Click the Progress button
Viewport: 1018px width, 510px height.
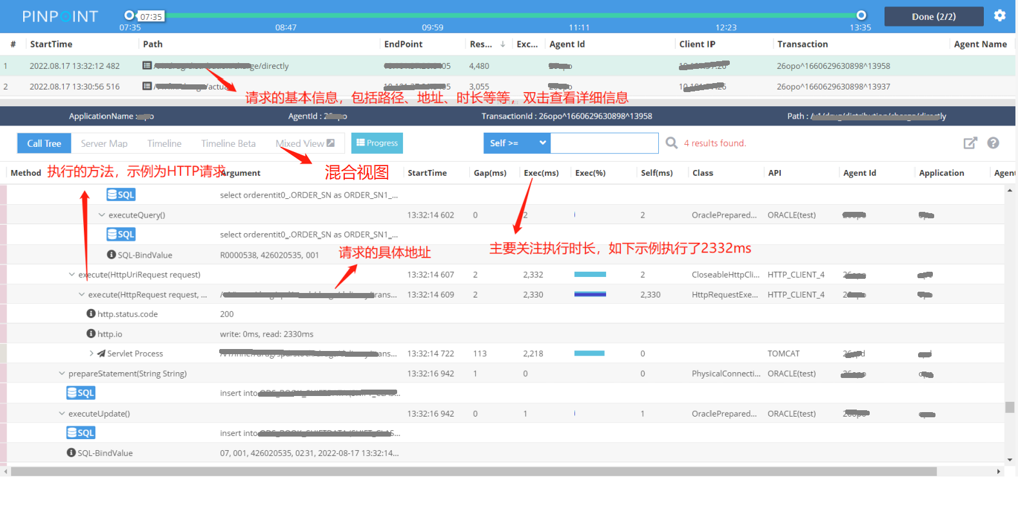click(377, 143)
